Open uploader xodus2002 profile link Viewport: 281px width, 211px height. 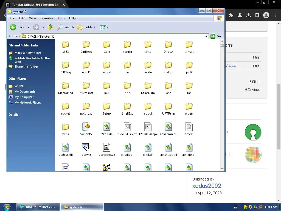[x=207, y=186]
